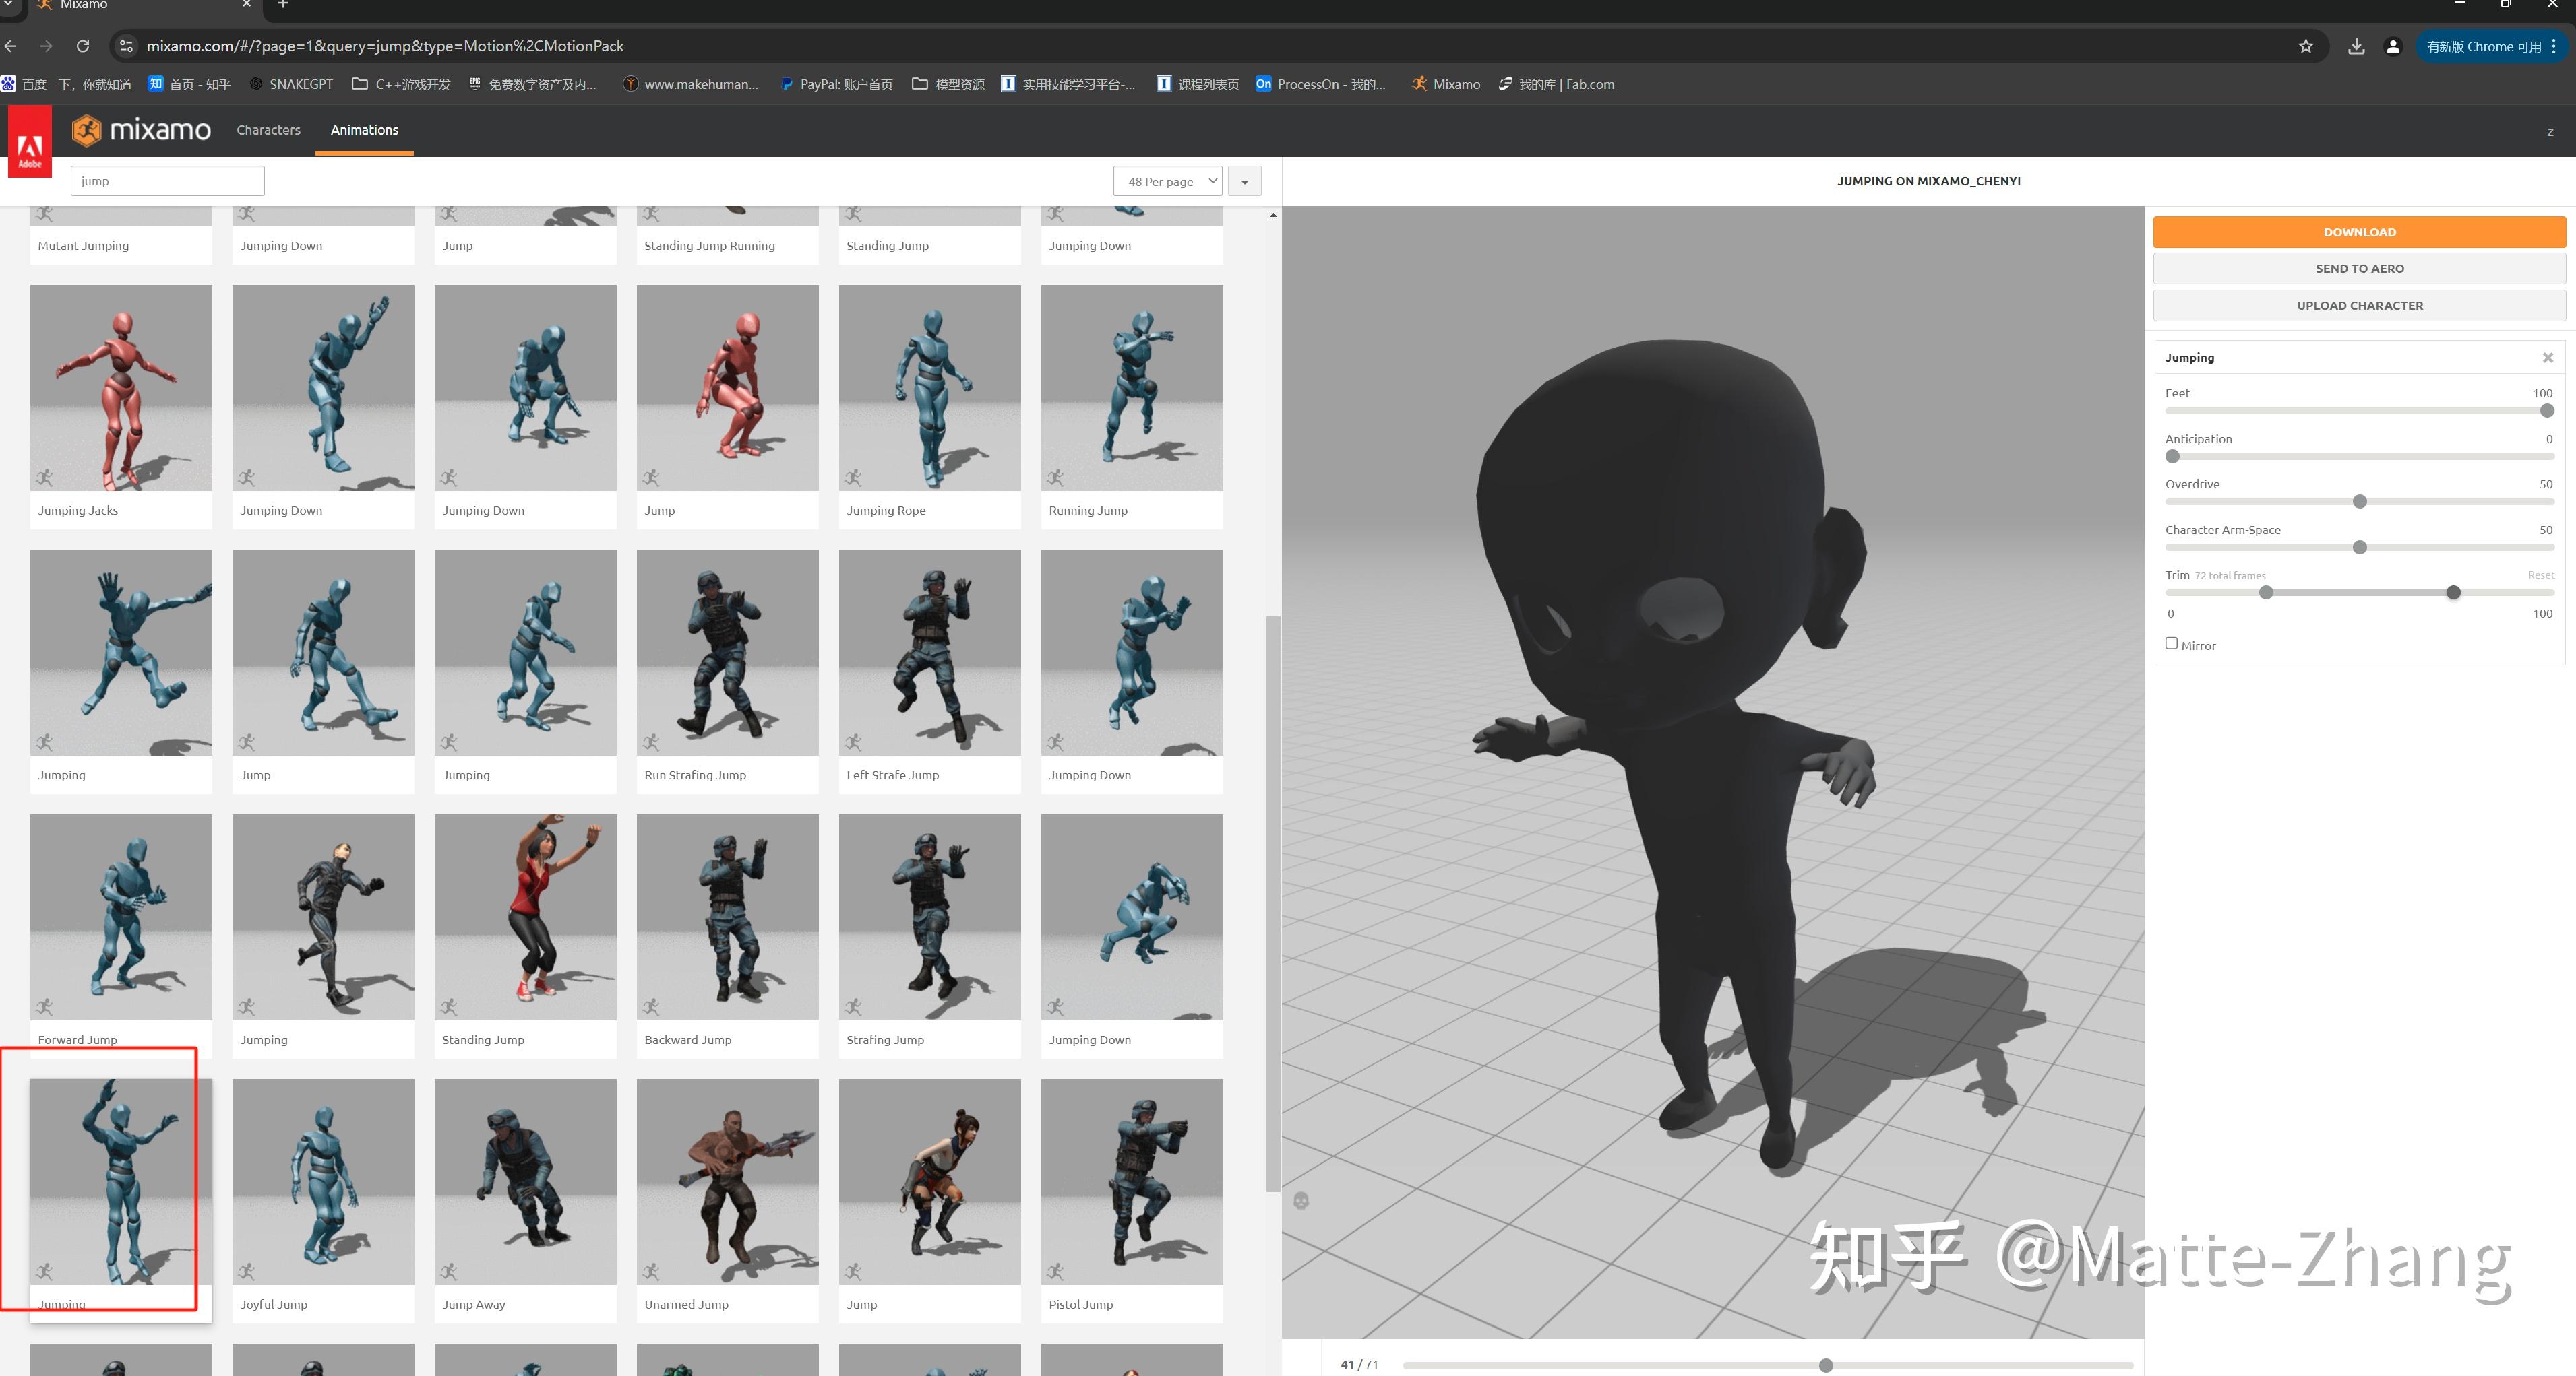
Task: Click the DOWNLOAD button
Action: (x=2359, y=232)
